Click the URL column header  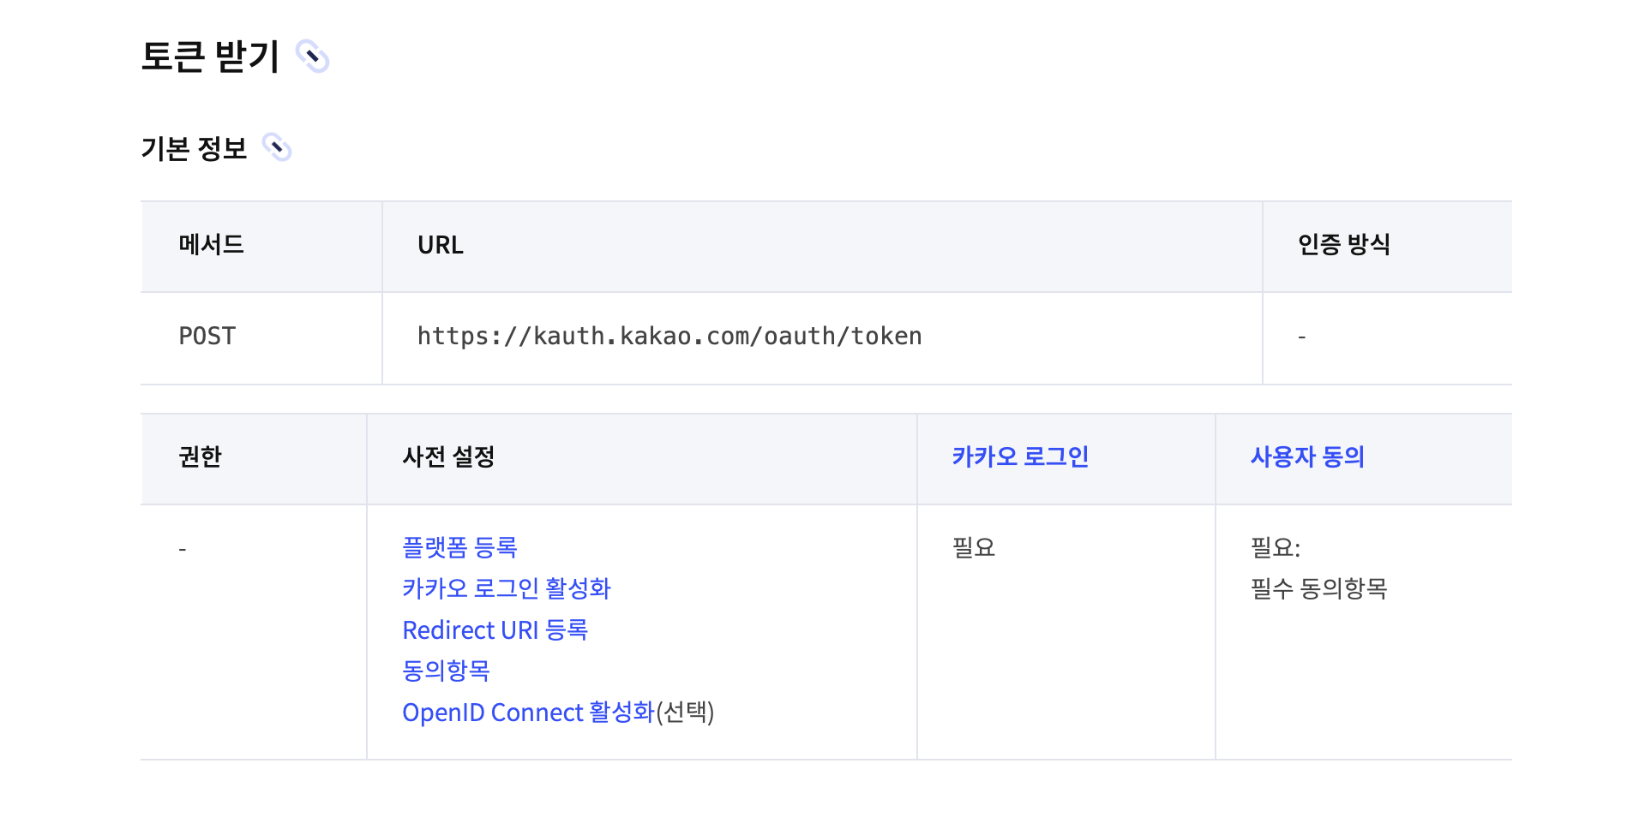coord(441,245)
